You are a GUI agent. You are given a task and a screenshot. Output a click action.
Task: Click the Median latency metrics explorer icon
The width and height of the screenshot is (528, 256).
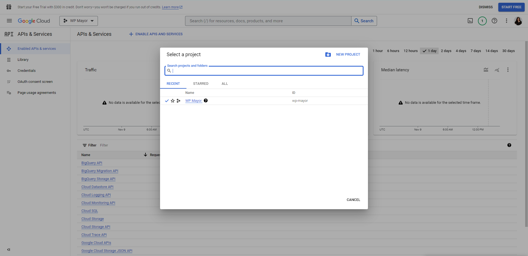(x=497, y=70)
